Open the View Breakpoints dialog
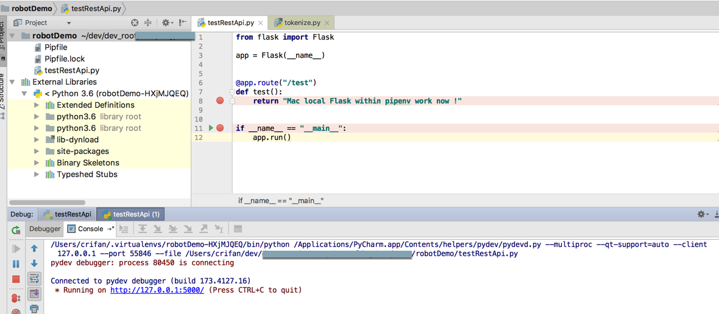This screenshot has height=314, width=719. 16,297
